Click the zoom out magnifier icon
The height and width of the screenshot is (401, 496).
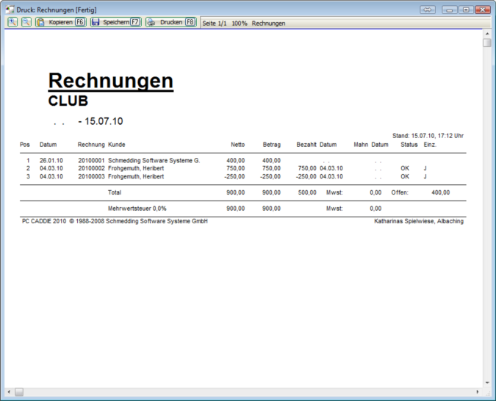pos(26,23)
